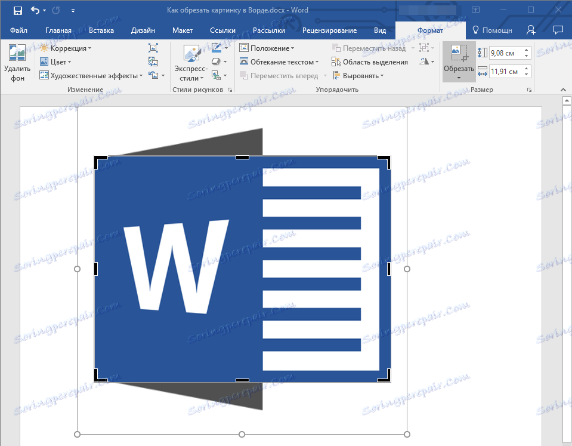Click the bottom-center crop handle

point(242,380)
